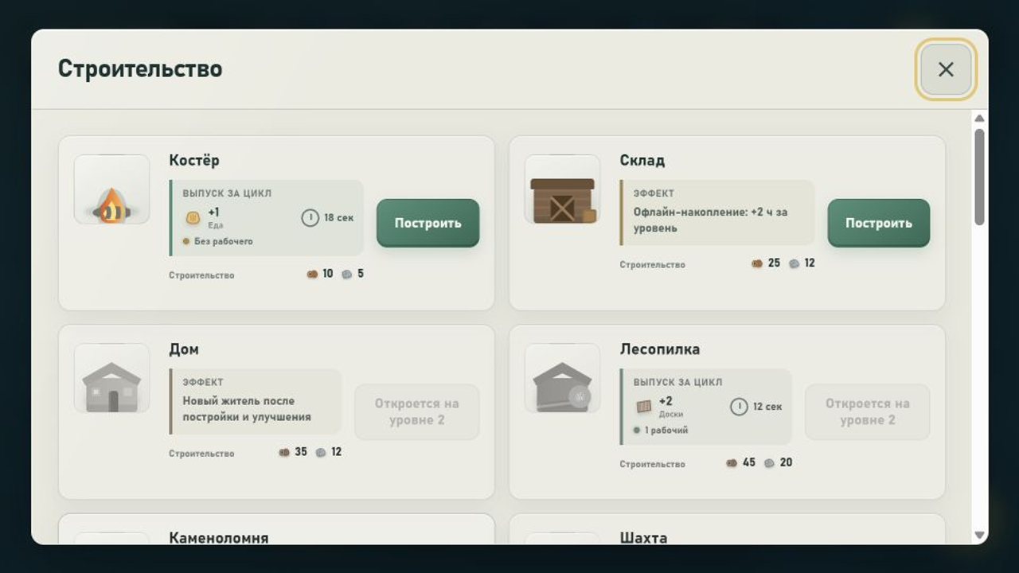Viewport: 1019px width, 573px height.
Task: Select the Склад warehouse icon
Action: (563, 189)
